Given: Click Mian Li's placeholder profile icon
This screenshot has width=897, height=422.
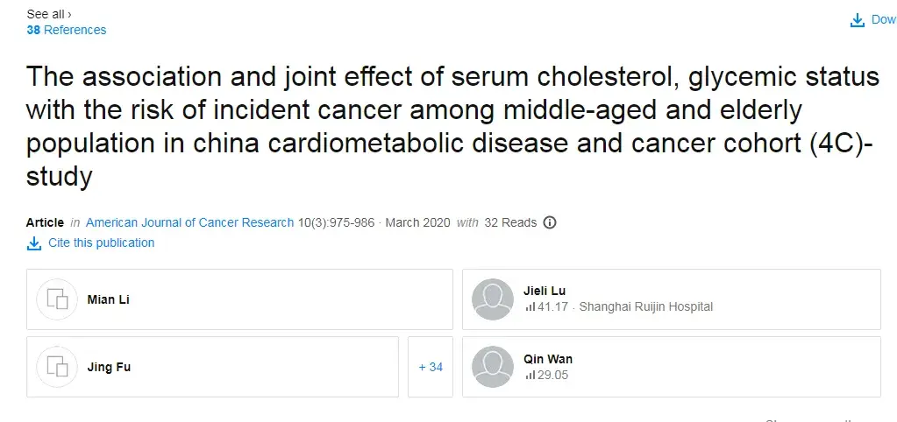Looking at the screenshot, I should pos(58,299).
